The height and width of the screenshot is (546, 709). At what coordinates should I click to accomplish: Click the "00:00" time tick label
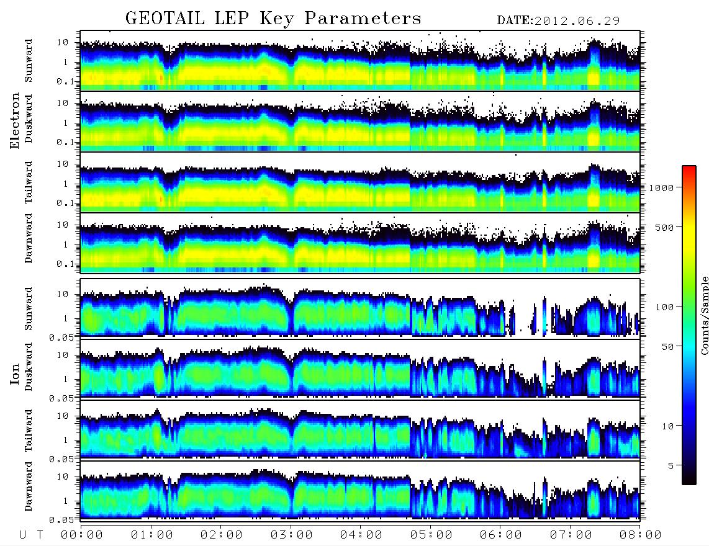81,535
